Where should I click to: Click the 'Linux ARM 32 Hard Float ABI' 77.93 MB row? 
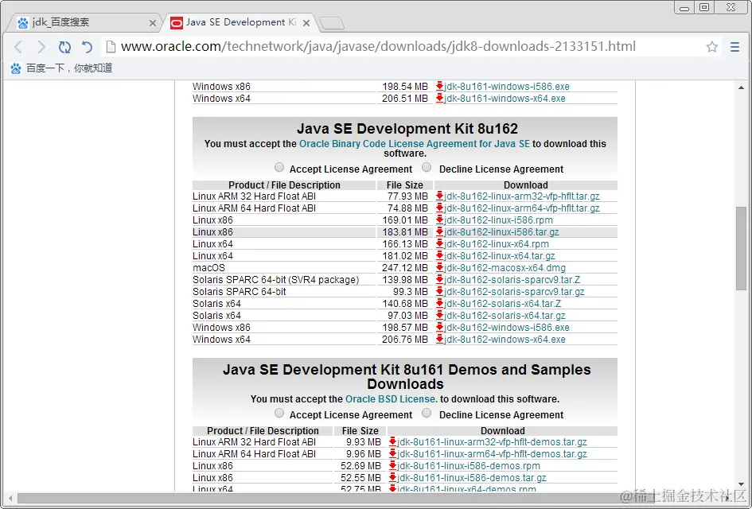click(405, 196)
